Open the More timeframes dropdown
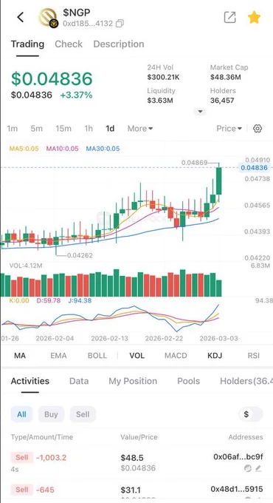 click(140, 129)
